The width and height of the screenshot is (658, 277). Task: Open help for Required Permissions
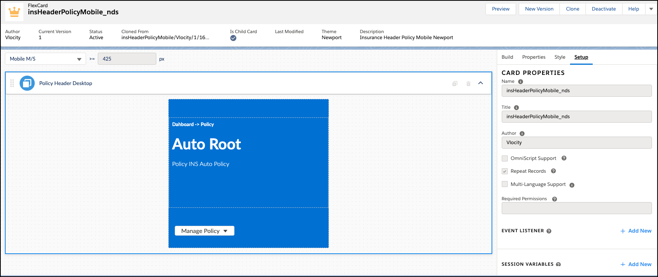[555, 199]
